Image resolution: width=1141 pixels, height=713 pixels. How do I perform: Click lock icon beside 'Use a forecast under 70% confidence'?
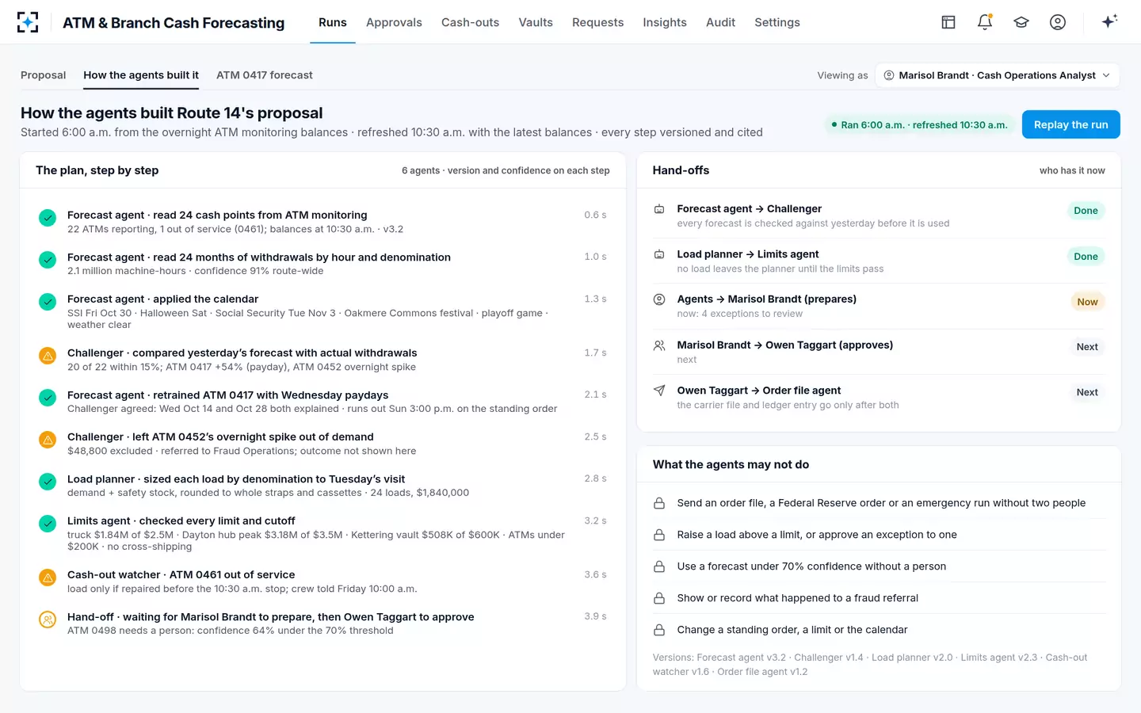point(659,566)
